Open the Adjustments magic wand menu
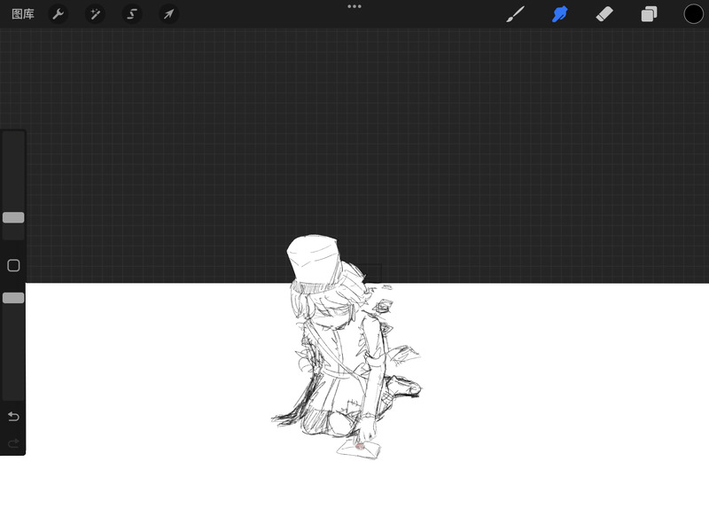 tap(95, 14)
